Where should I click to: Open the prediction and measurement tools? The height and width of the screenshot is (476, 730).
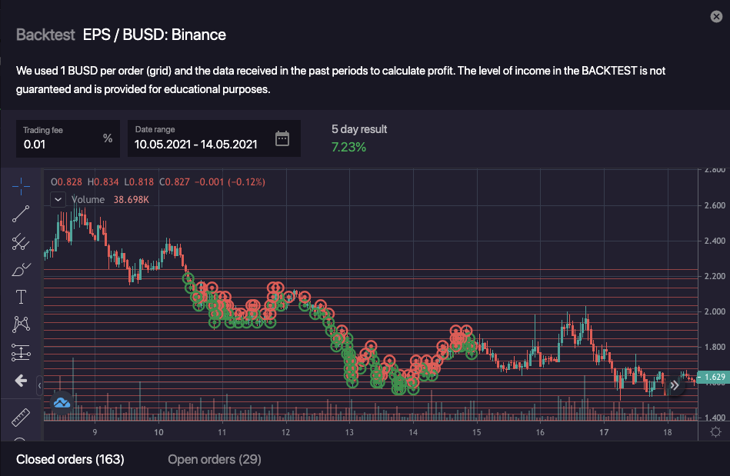21,353
